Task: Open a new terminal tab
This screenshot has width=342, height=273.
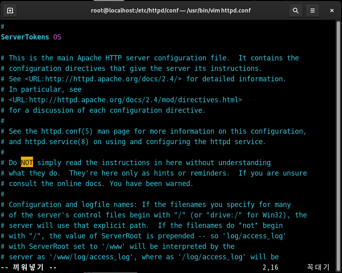Action: [x=10, y=10]
